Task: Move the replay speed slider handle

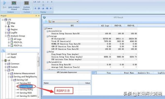Action: pyautogui.click(x=43, y=5)
